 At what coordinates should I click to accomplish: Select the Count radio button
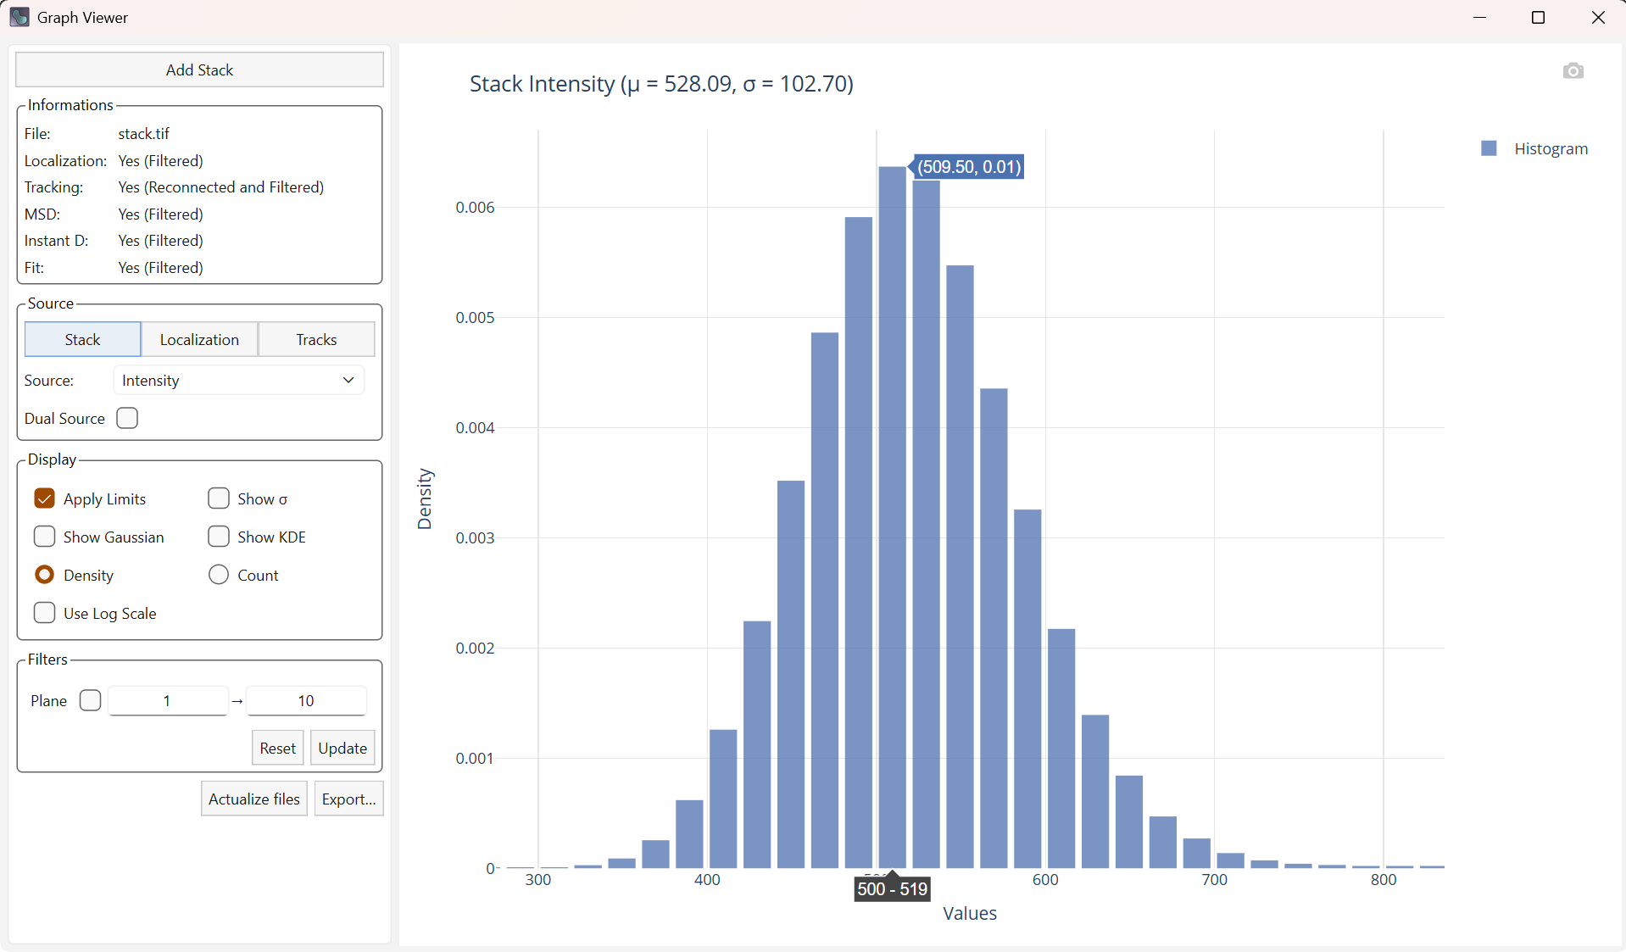[218, 575]
